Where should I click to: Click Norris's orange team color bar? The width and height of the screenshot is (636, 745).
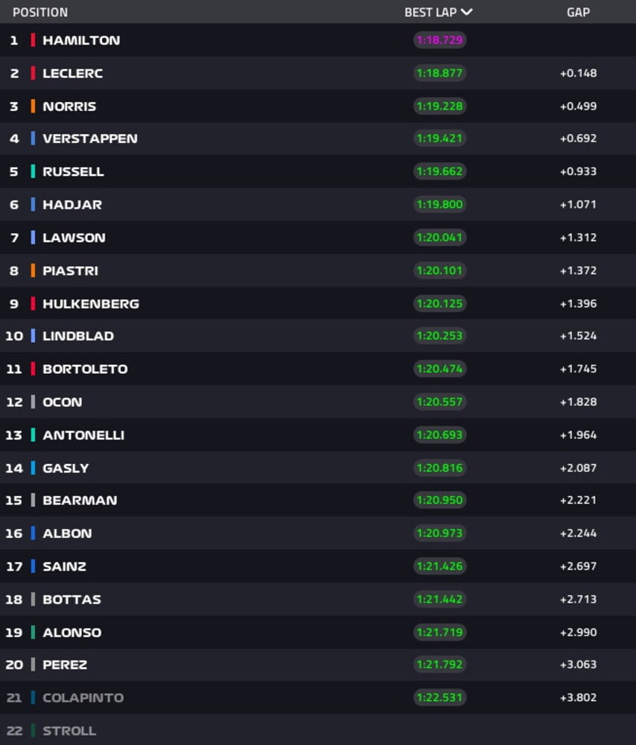[x=33, y=106]
